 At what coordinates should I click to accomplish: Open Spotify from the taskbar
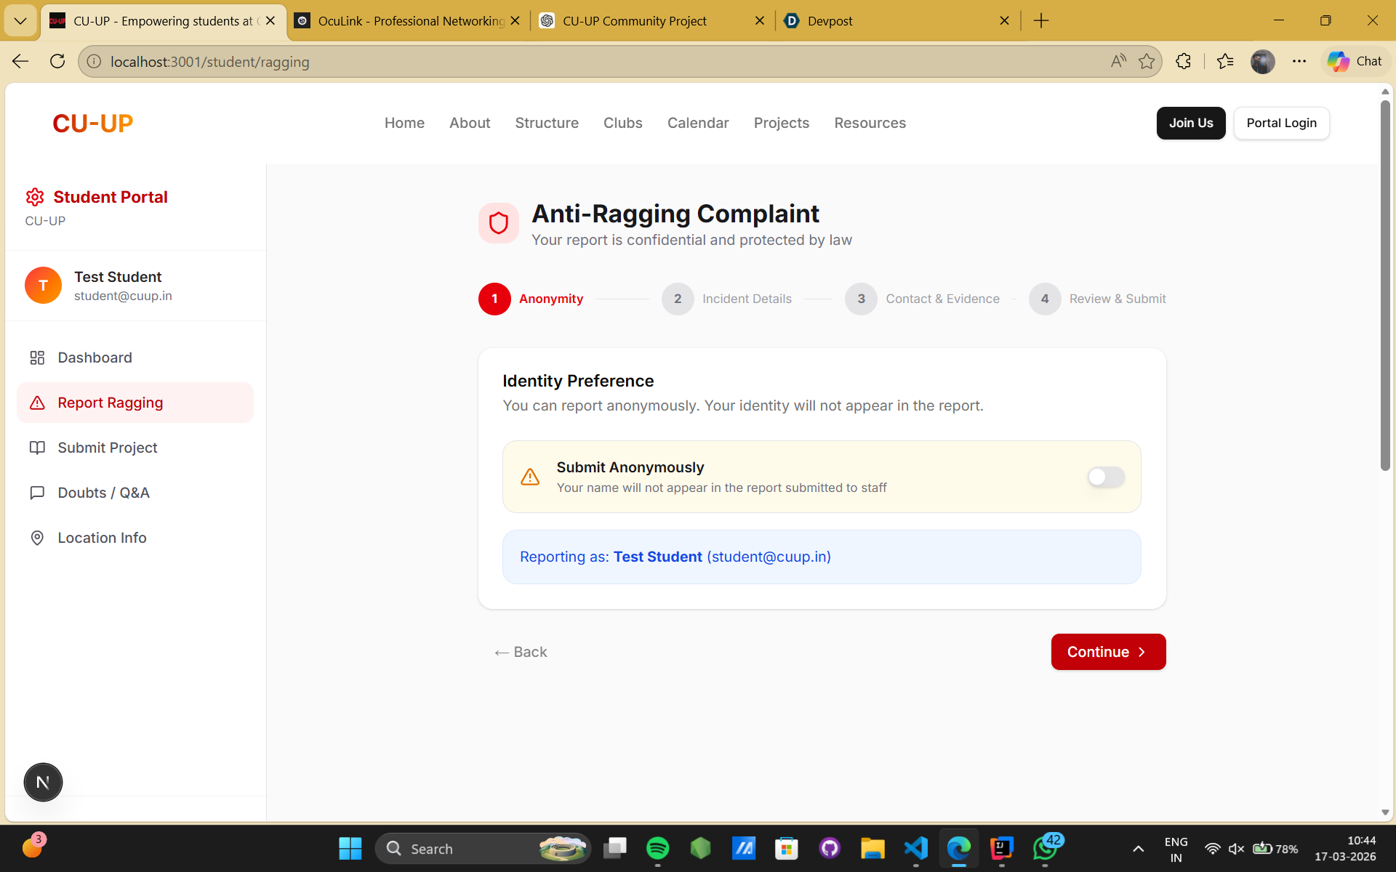click(x=657, y=848)
